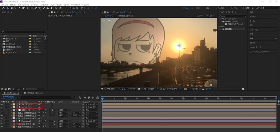
Task: Select the Brush tool
Action: point(44,8)
